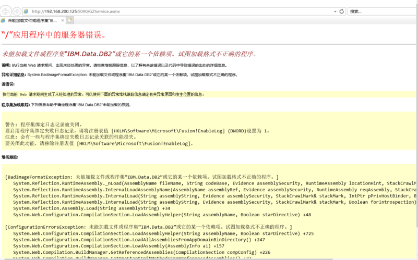Select the tab titled 未能加载文件或程序集
Image resolution: width=418 pixels, height=260 pixels.
pyautogui.click(x=32, y=20)
